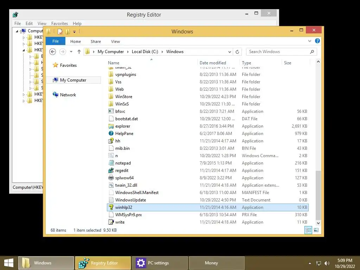Click the explorer application icon

(x=111, y=126)
